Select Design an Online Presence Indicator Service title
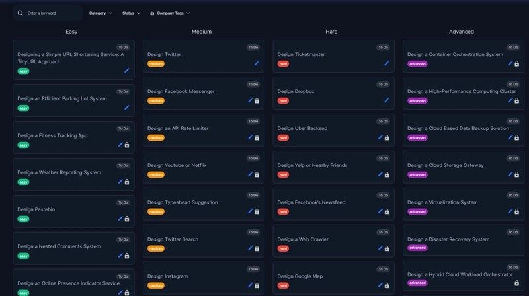 click(x=69, y=283)
